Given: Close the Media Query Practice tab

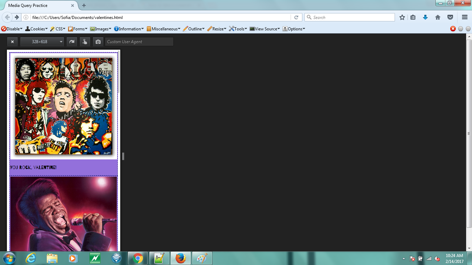Looking at the screenshot, I should click(x=73, y=6).
